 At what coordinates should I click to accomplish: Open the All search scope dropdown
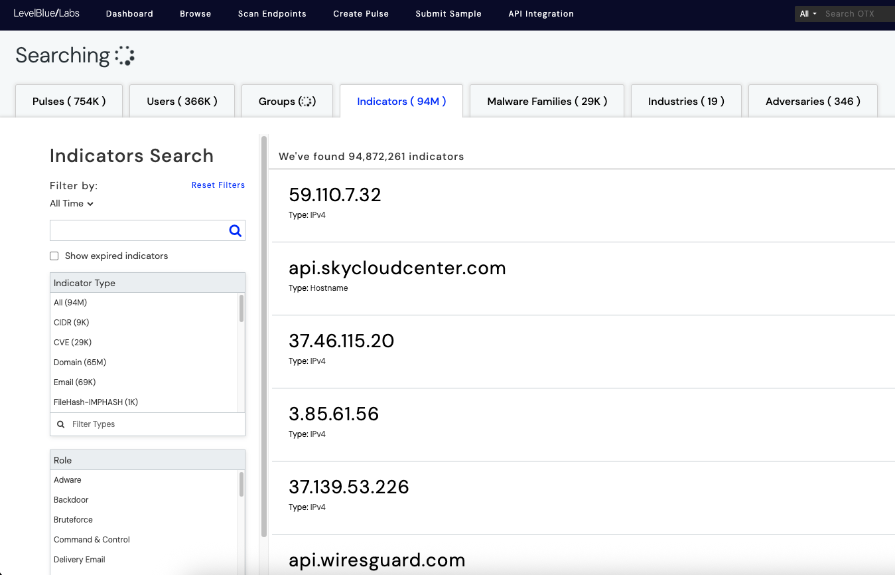(x=807, y=14)
